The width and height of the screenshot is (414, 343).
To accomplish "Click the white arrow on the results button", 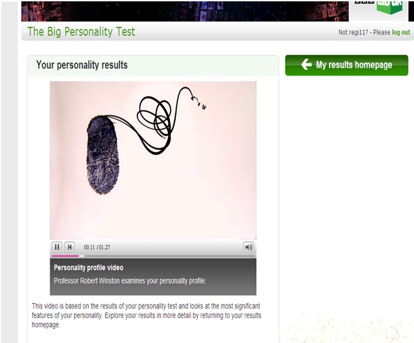I will click(x=307, y=64).
